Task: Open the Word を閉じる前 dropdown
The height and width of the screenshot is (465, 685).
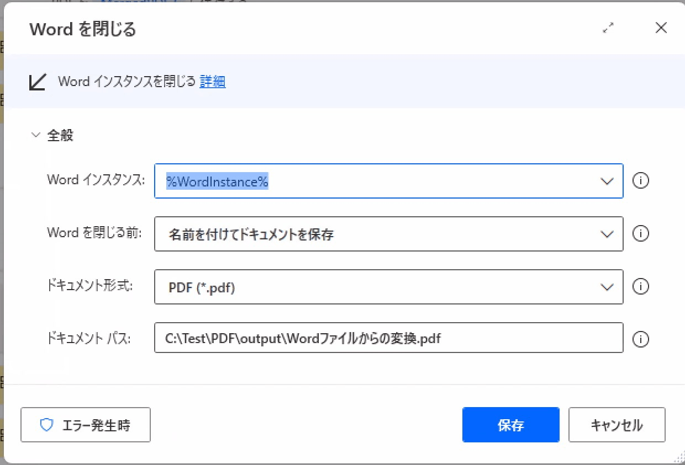Action: point(607,234)
